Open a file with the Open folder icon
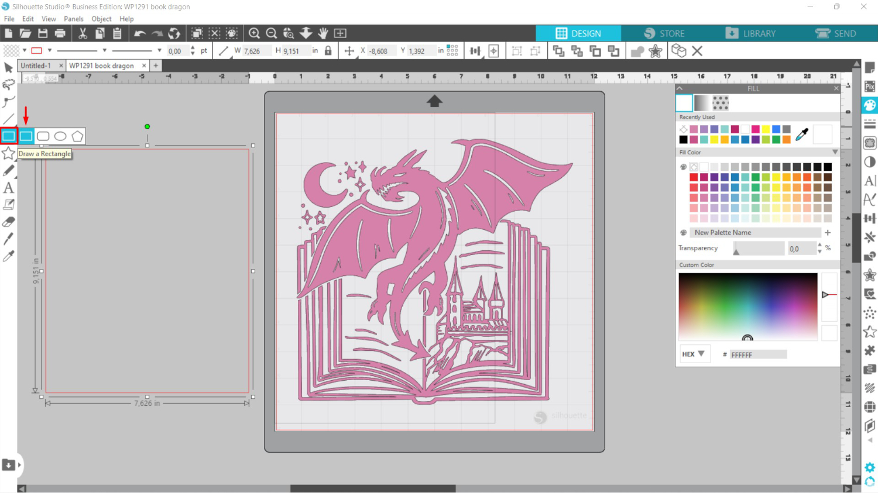 (25, 33)
